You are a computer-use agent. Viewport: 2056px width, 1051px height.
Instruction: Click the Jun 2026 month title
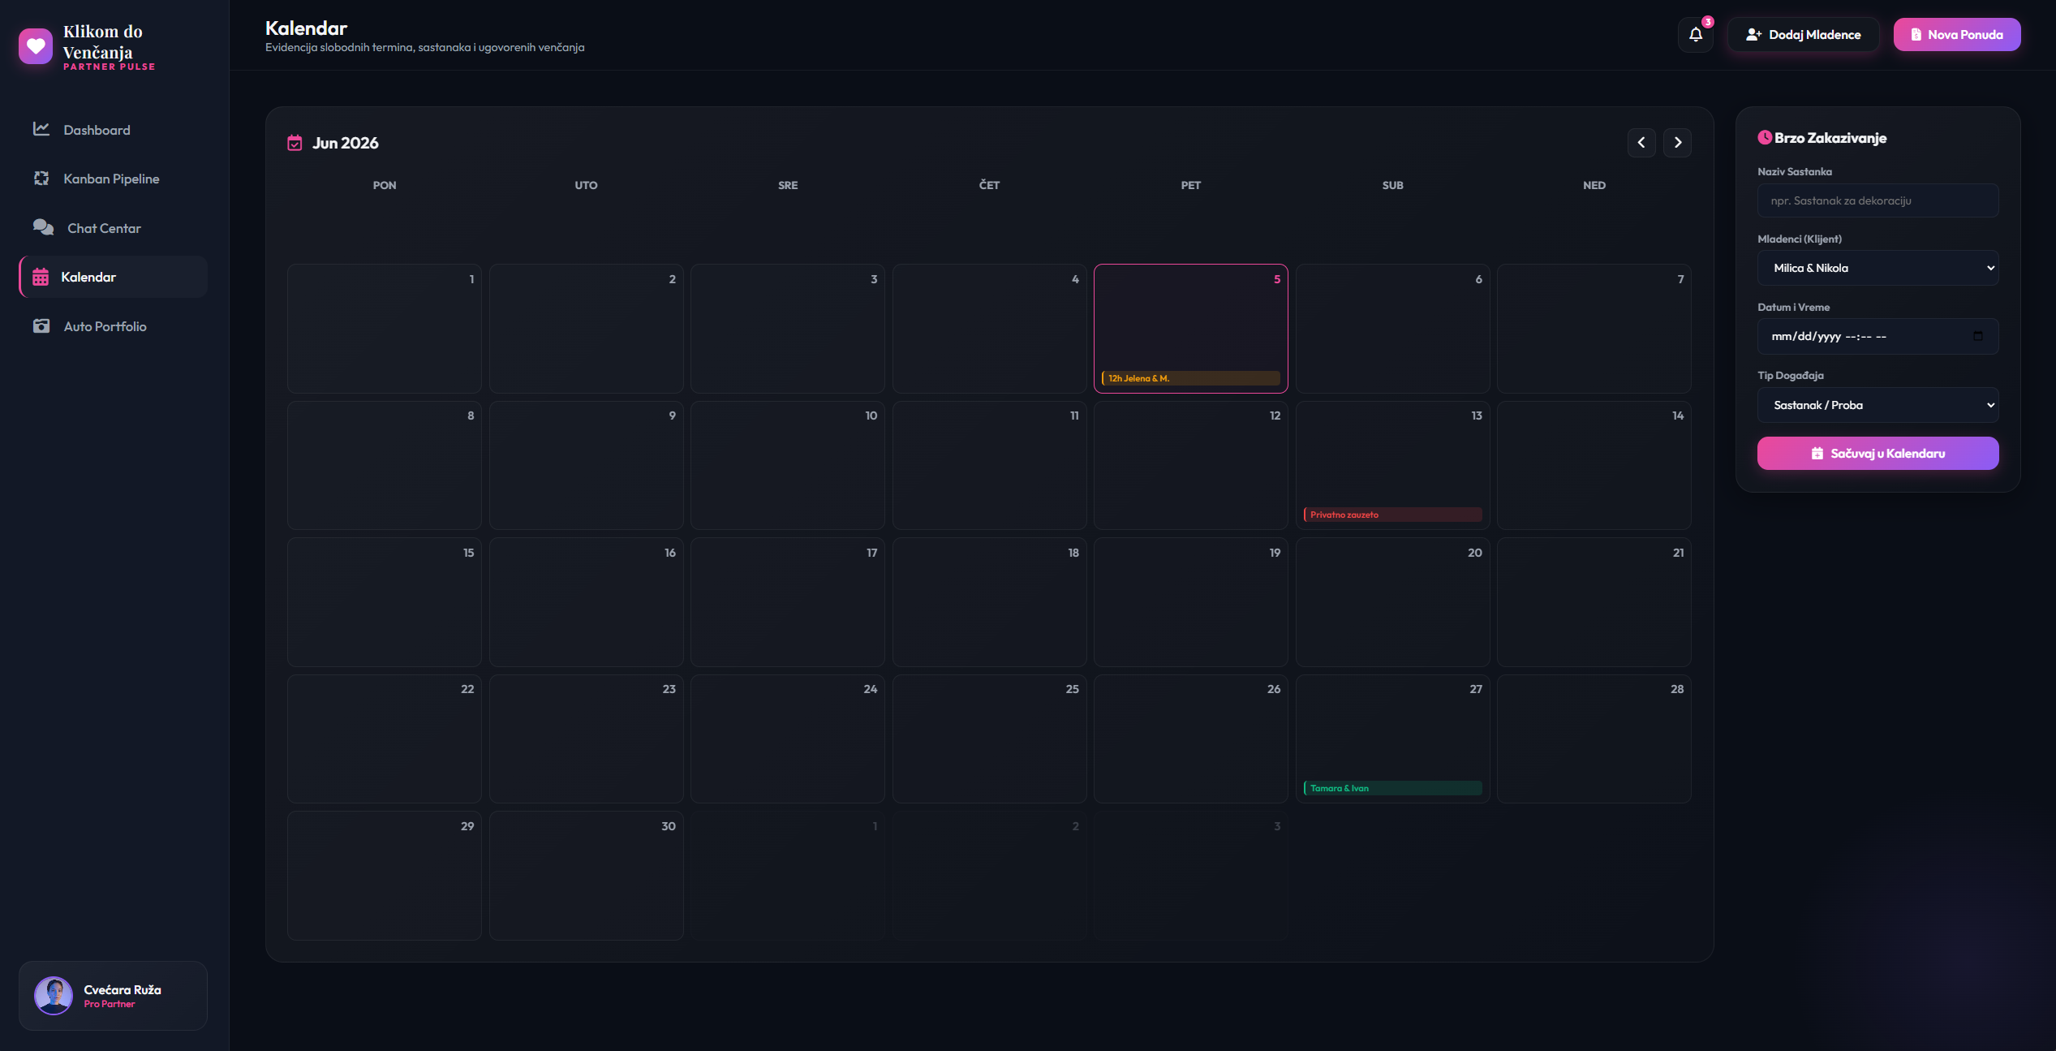pos(346,143)
